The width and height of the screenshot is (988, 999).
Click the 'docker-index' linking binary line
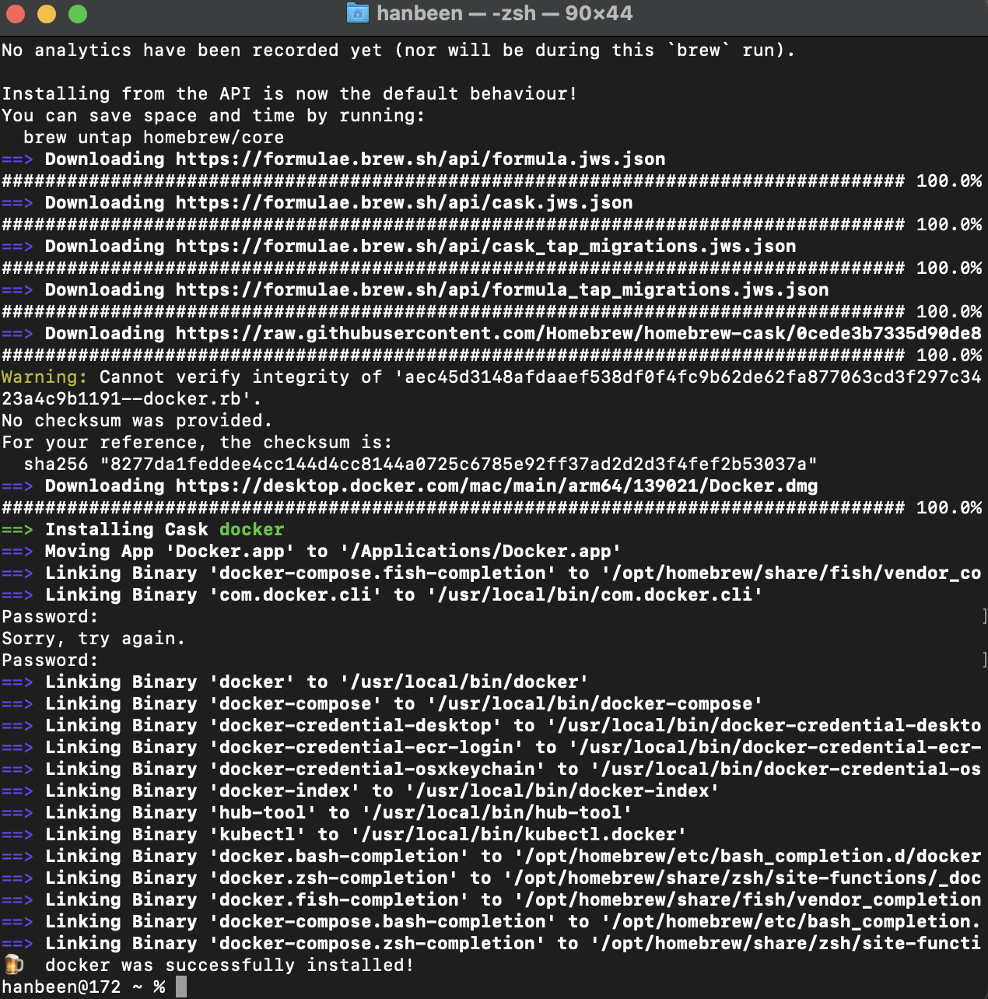tap(360, 790)
